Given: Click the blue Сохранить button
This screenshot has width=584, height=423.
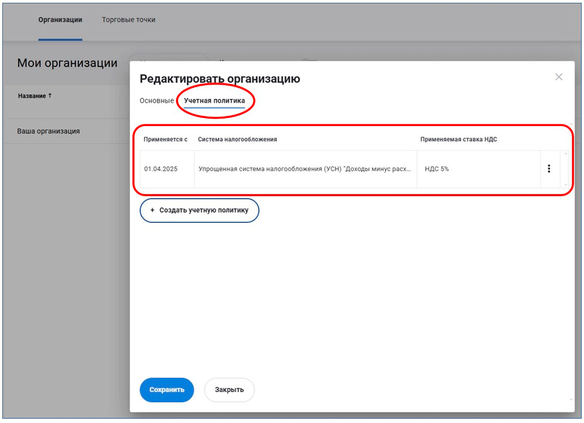Looking at the screenshot, I should click(166, 390).
